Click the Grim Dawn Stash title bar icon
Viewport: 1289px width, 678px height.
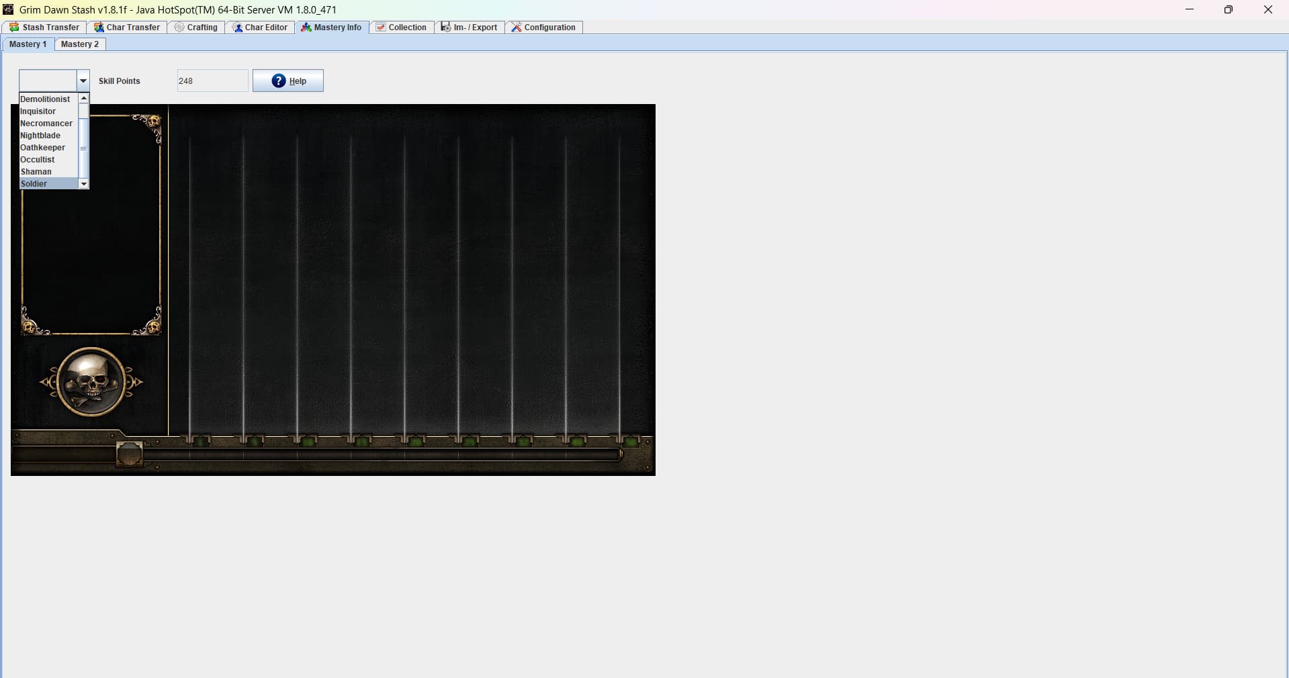tap(8, 9)
